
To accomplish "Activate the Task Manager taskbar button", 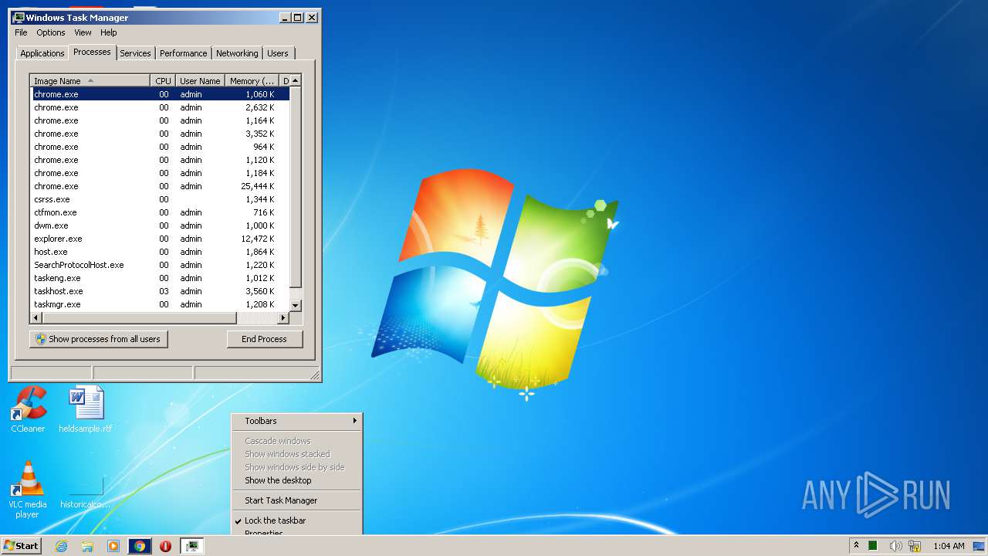I will [x=191, y=546].
